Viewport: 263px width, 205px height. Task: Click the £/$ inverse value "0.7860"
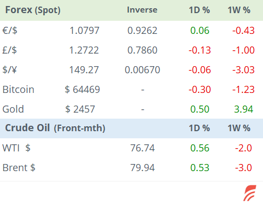click(142, 50)
